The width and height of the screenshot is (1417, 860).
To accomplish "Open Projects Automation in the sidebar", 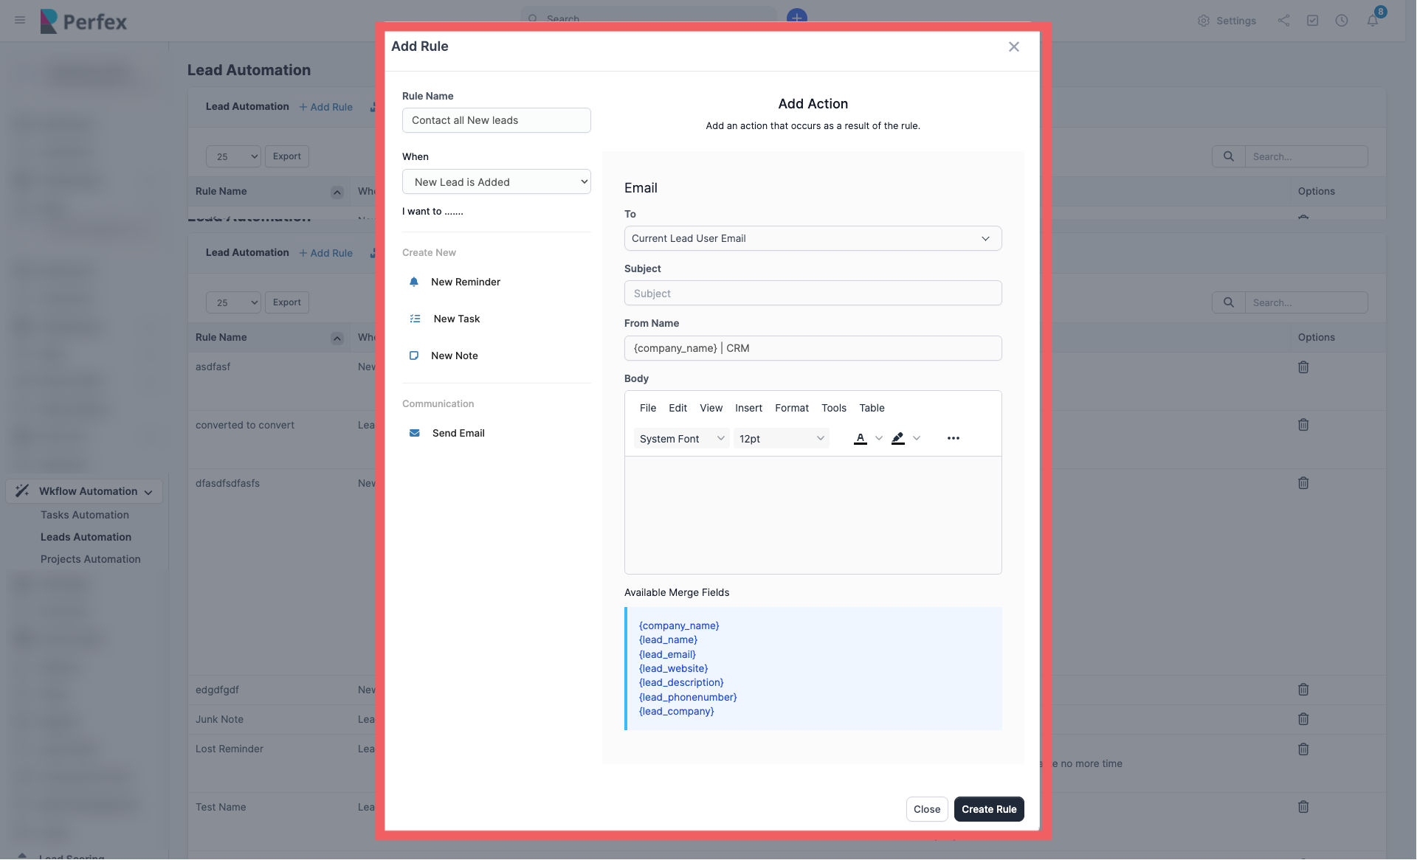I will pos(90,558).
